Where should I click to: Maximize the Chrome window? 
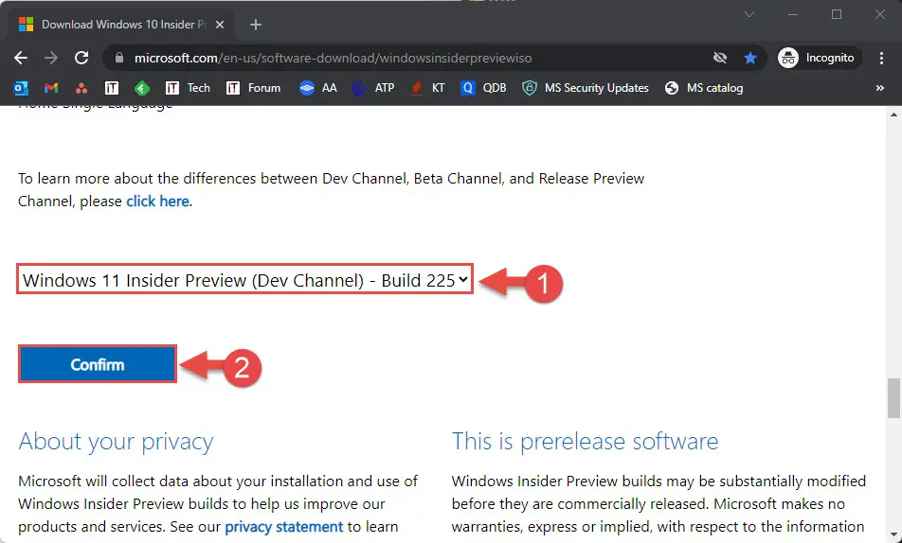[x=837, y=14]
